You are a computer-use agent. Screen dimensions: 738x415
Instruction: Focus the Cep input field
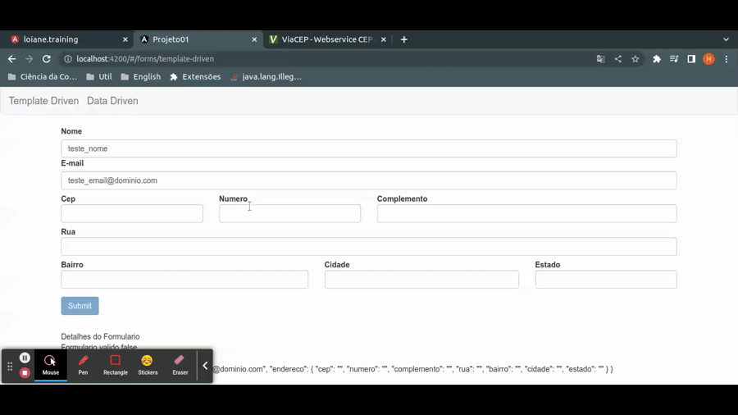(x=132, y=213)
